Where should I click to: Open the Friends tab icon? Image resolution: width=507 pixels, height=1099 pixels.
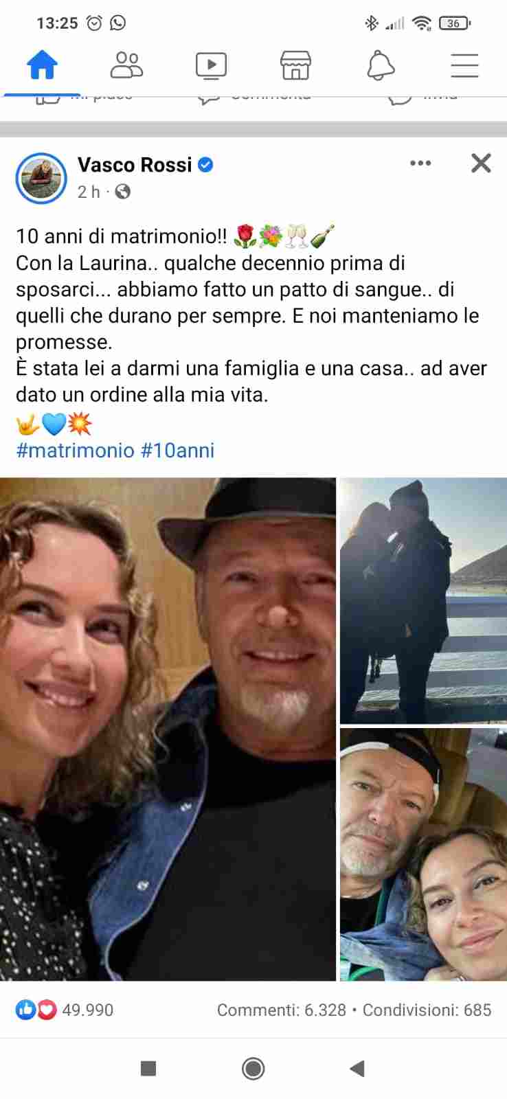click(x=126, y=66)
